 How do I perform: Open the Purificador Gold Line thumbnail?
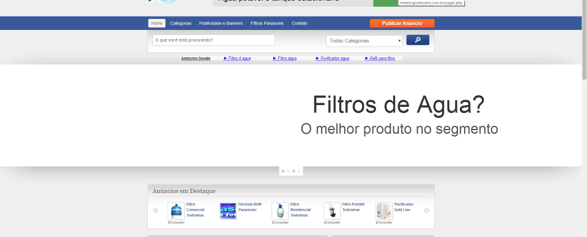coord(384,211)
